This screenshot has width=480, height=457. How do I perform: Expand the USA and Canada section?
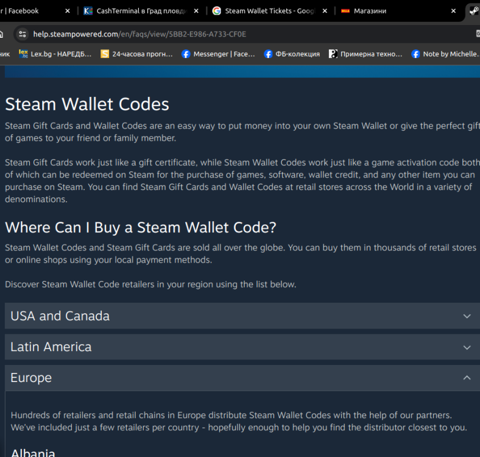242,316
